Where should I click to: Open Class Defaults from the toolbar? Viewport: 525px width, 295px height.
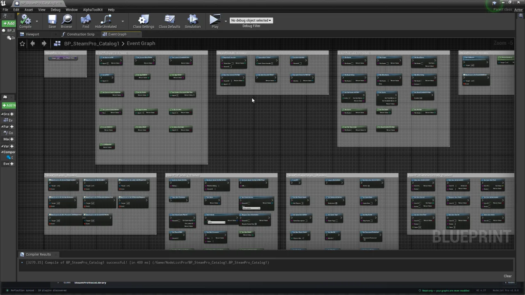click(169, 21)
